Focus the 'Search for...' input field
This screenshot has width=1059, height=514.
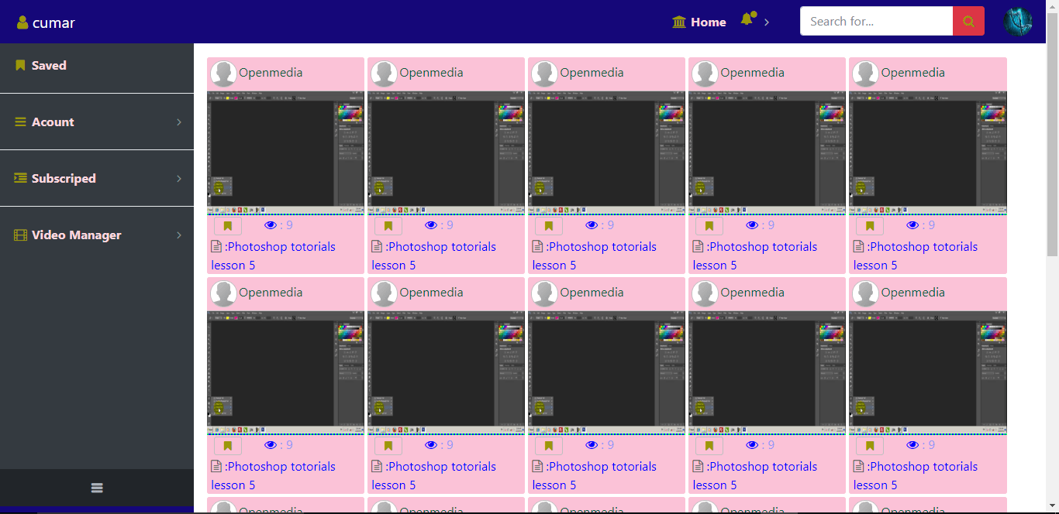point(876,21)
